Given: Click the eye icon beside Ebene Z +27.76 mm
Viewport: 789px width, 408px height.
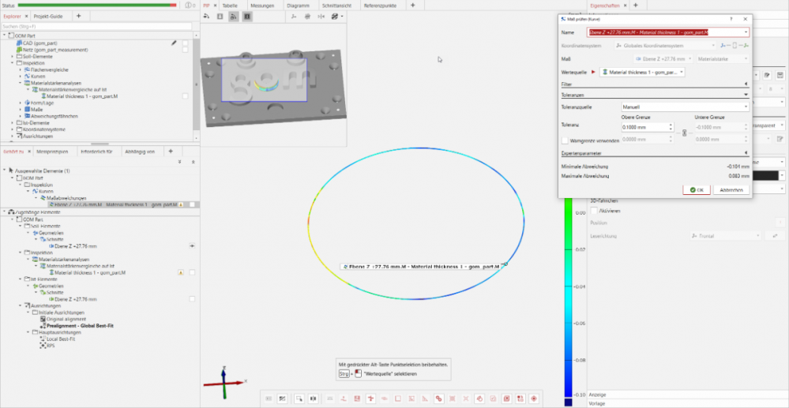Looking at the screenshot, I should pos(192,246).
